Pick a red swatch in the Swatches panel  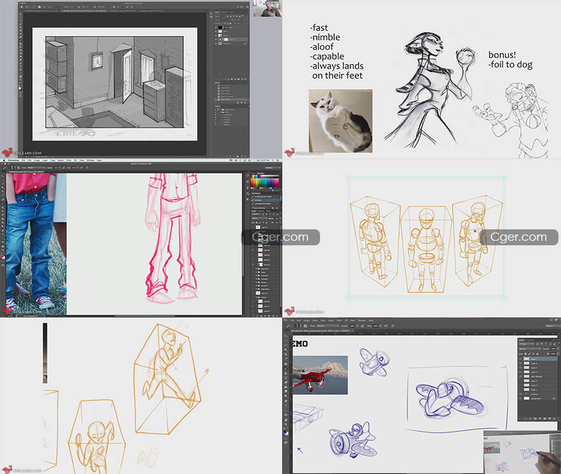click(253, 178)
